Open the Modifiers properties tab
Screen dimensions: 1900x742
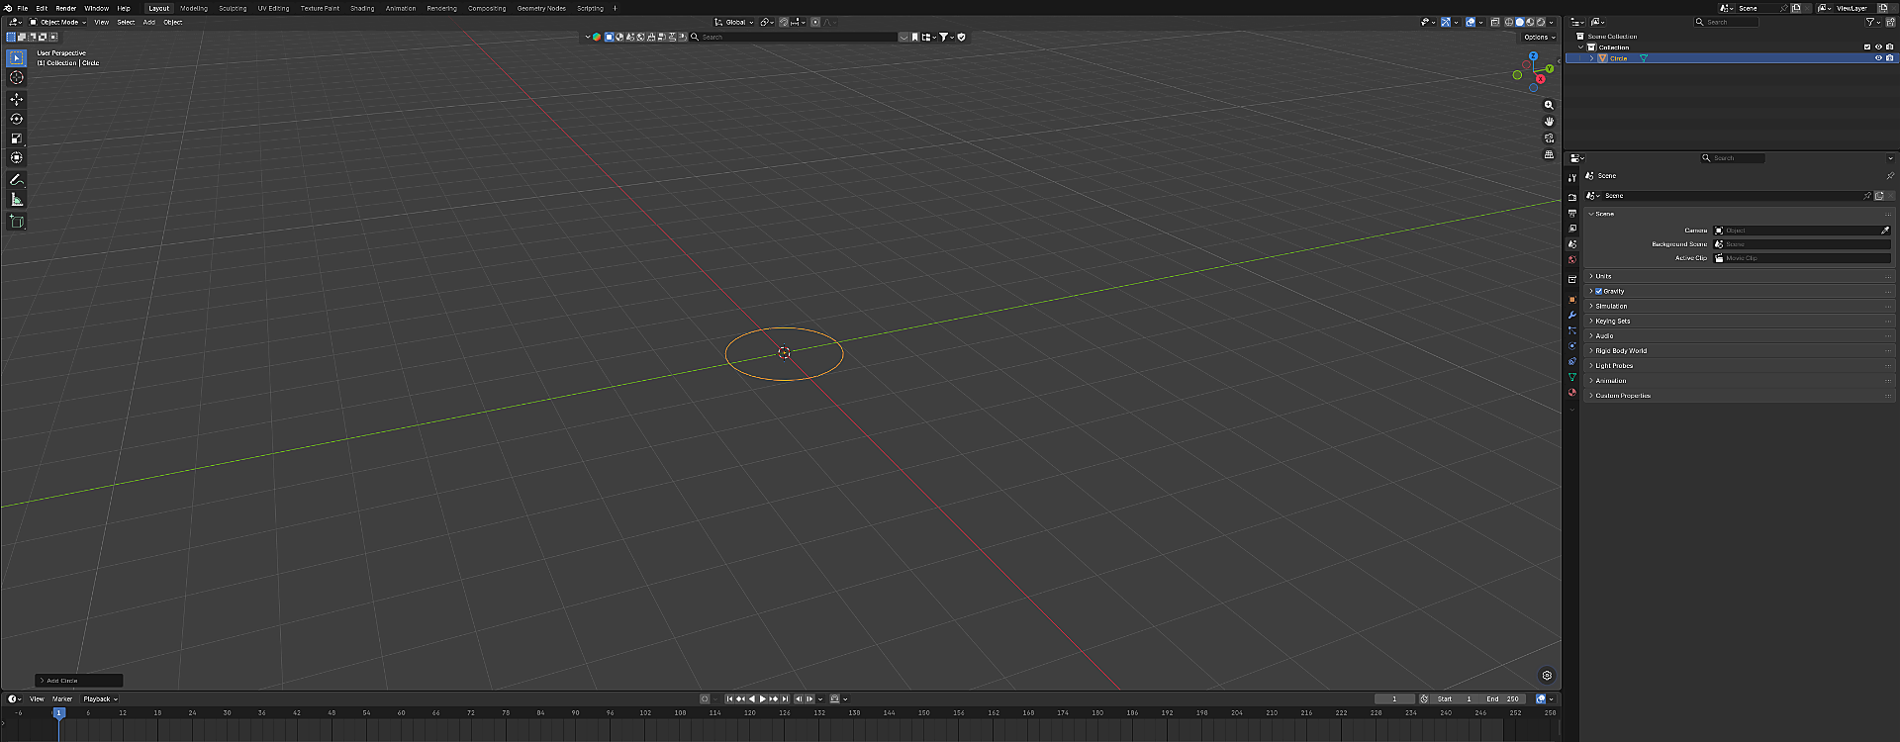1571,316
